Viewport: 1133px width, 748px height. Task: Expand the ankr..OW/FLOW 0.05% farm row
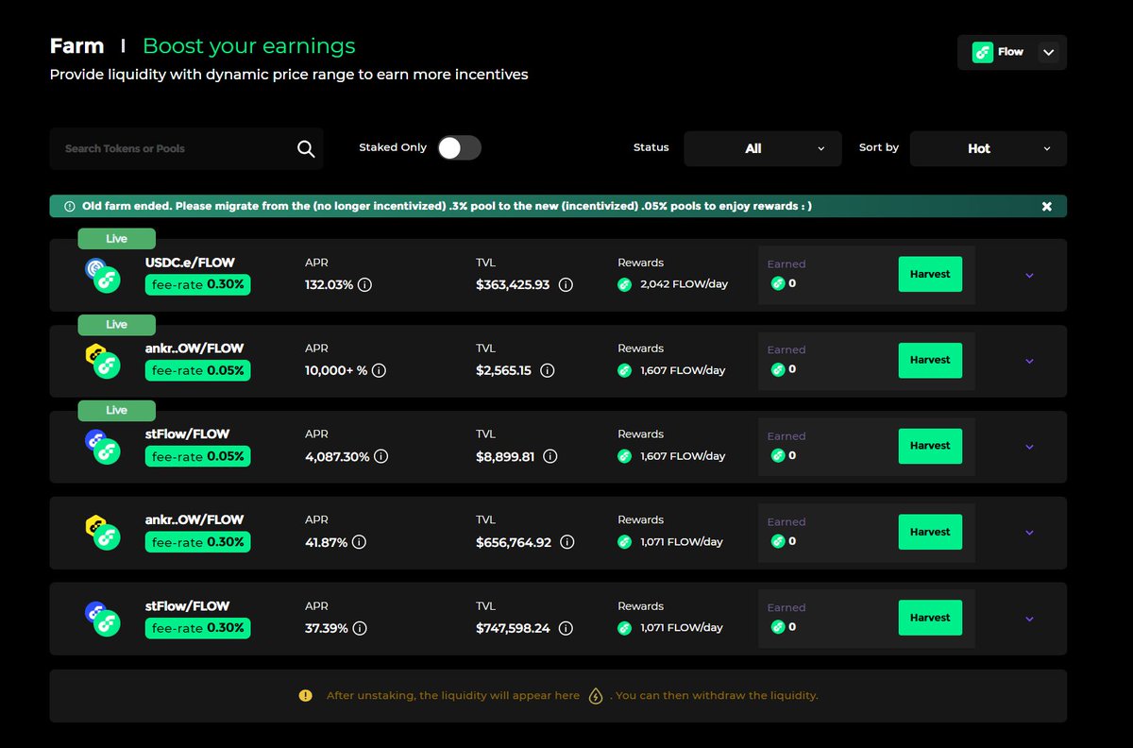pyautogui.click(x=1029, y=362)
